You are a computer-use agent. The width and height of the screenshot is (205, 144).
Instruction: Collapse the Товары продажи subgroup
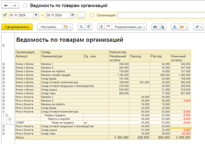click(x=7, y=115)
